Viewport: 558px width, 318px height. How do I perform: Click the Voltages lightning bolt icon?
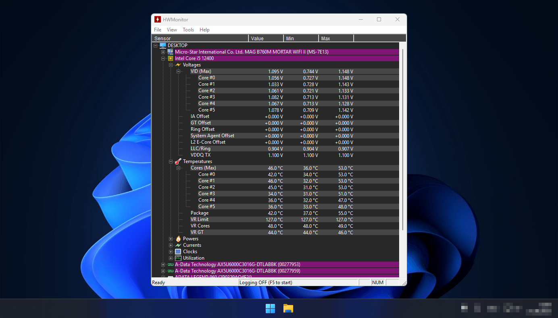click(178, 65)
